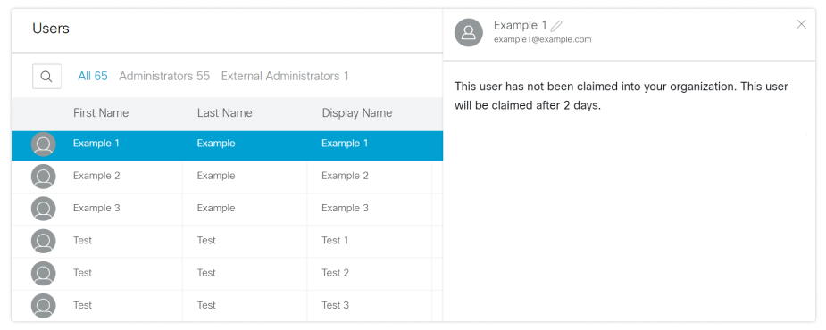This screenshot has width=826, height=330.
Task: Click the Test 2 user avatar
Action: coord(43,273)
